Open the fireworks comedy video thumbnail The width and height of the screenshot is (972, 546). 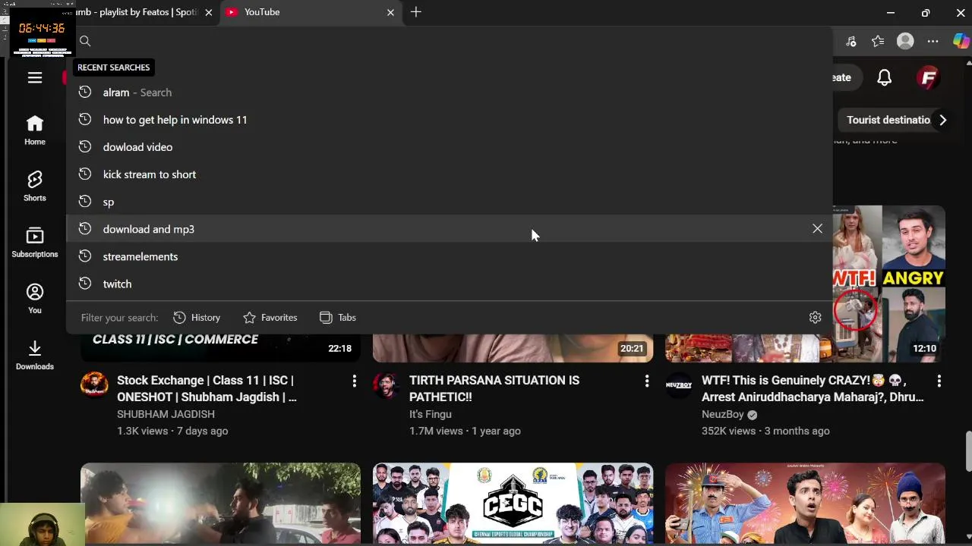click(x=805, y=503)
